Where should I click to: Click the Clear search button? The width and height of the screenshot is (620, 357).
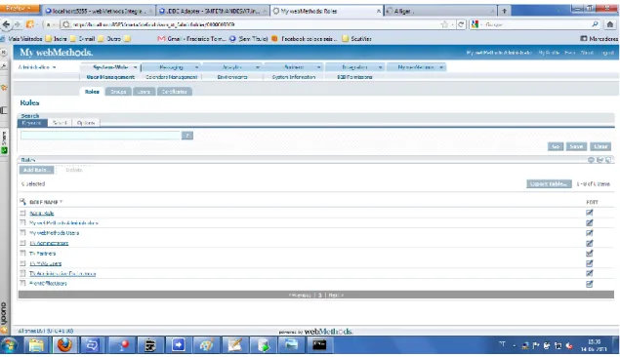[x=600, y=146]
